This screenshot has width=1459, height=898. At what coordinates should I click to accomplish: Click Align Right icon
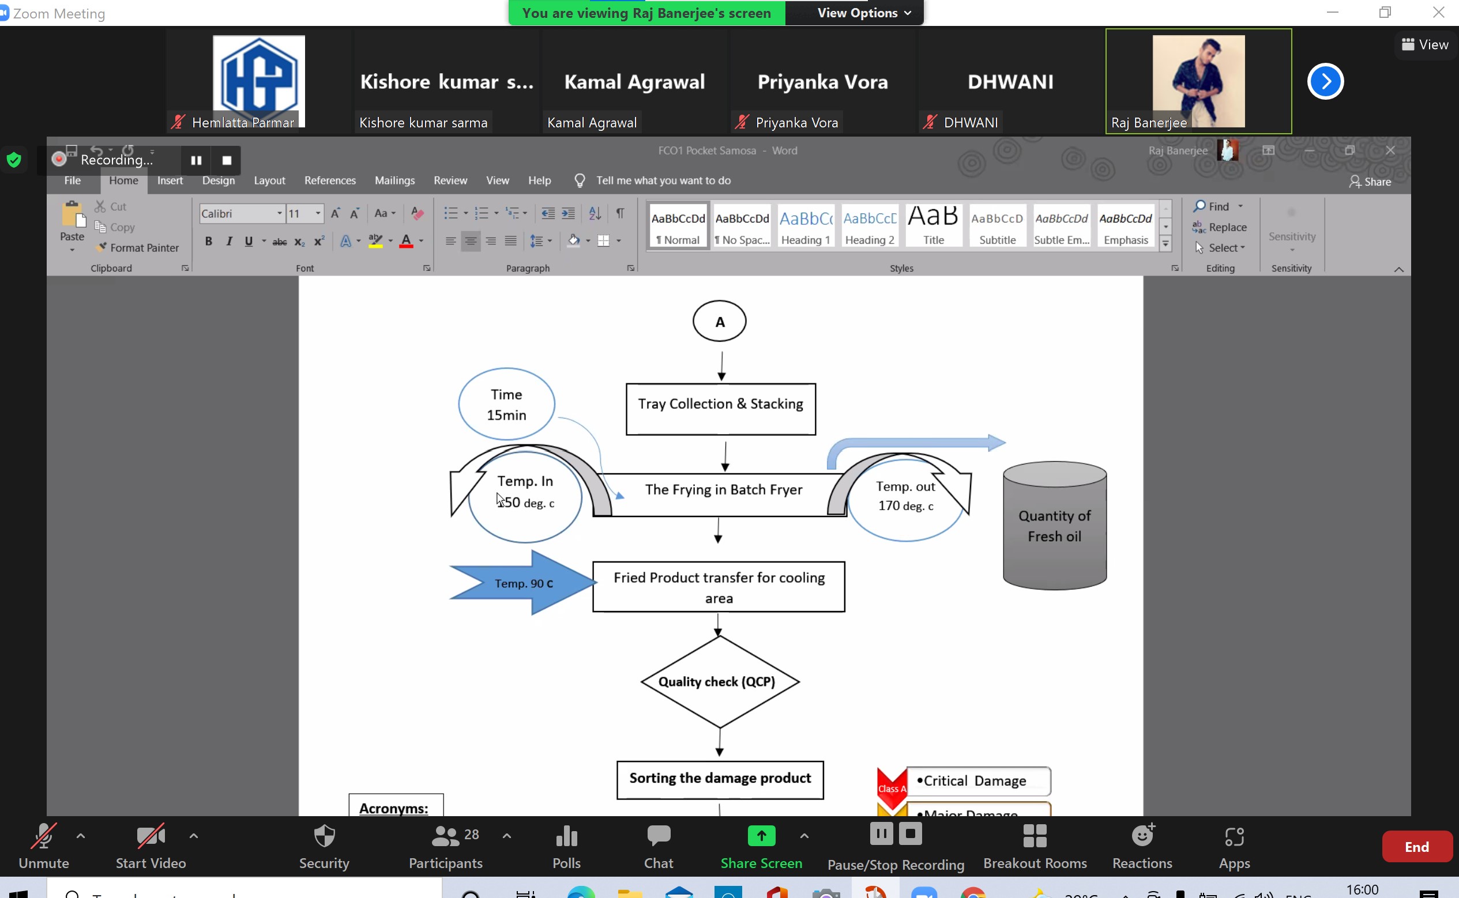click(491, 241)
